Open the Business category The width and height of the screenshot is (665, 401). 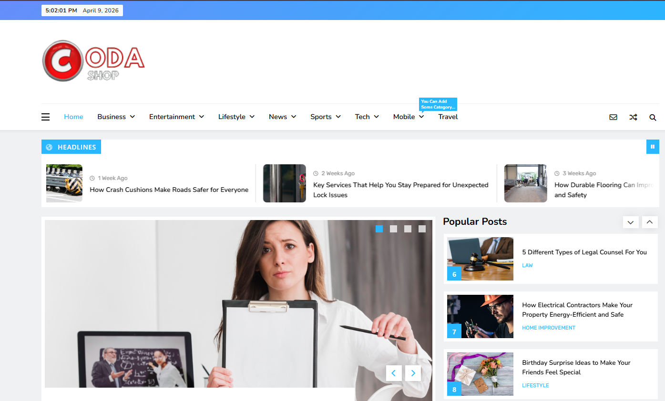tap(112, 117)
